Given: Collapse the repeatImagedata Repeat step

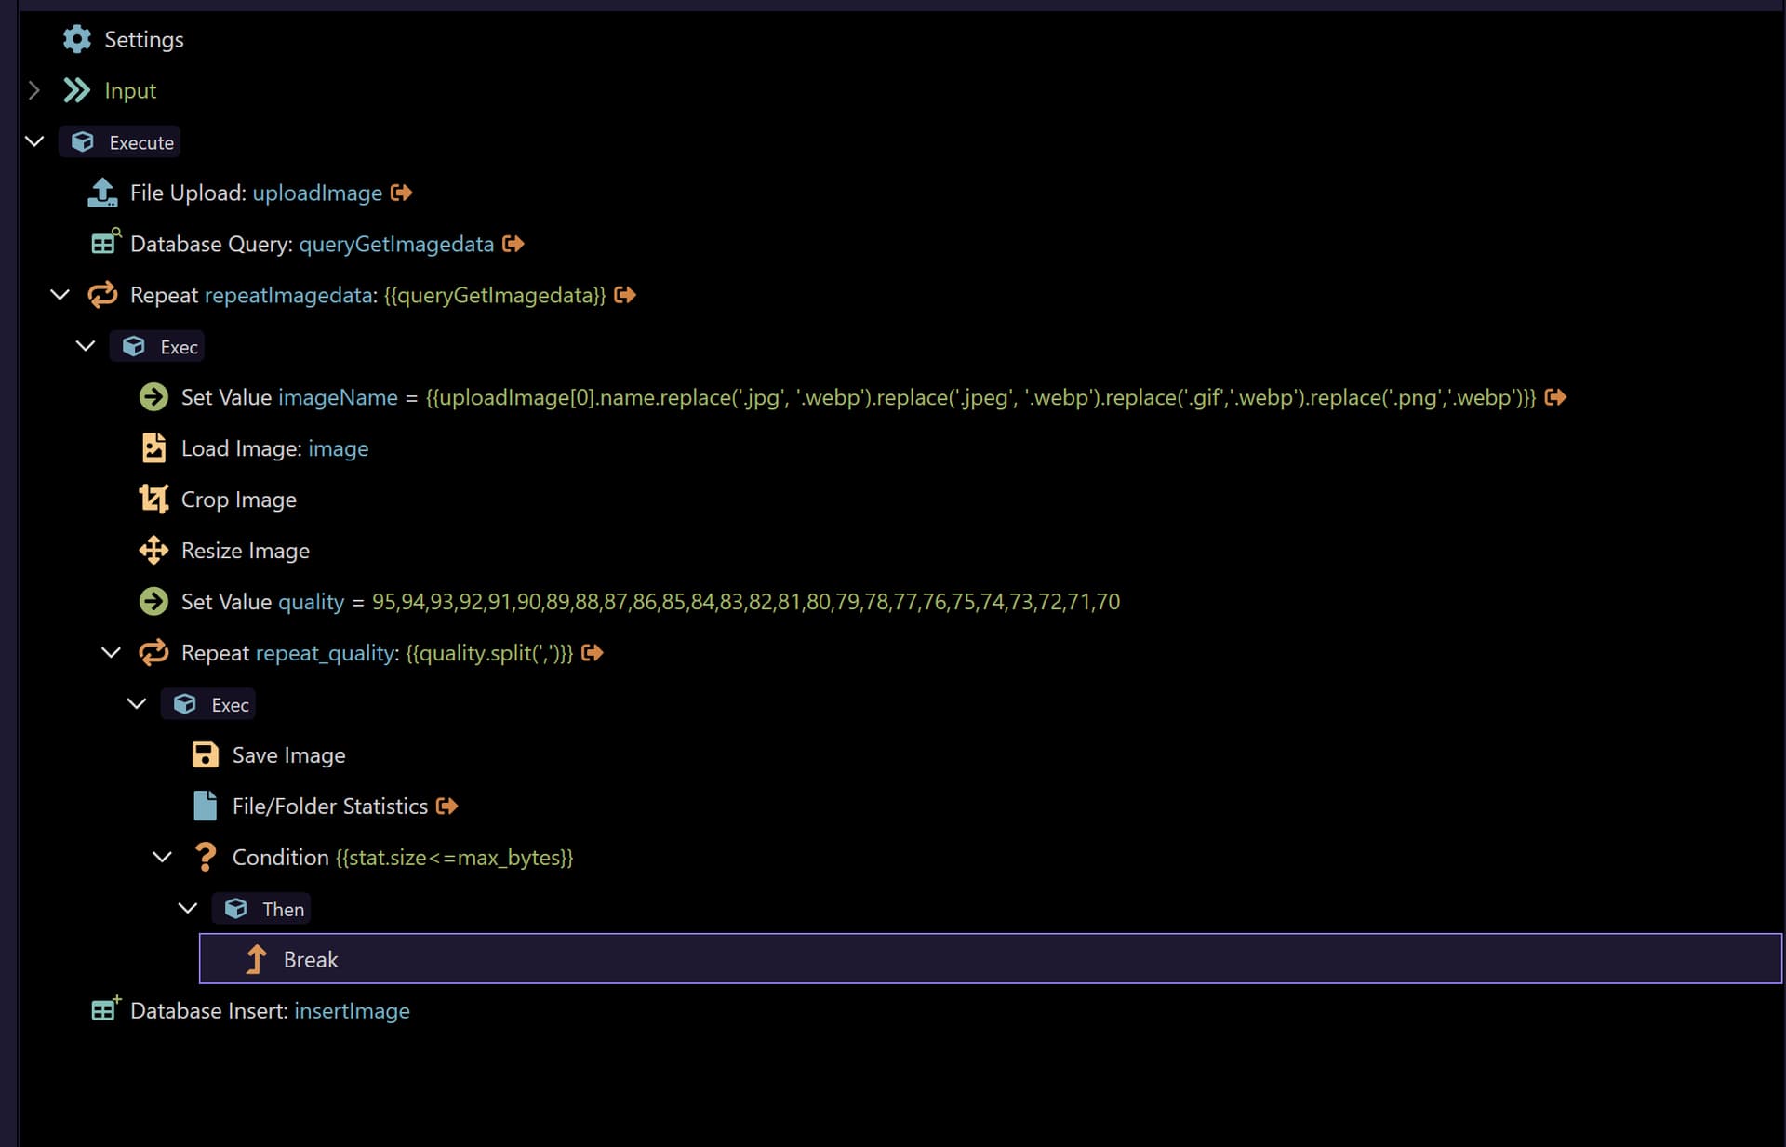Looking at the screenshot, I should coord(60,295).
